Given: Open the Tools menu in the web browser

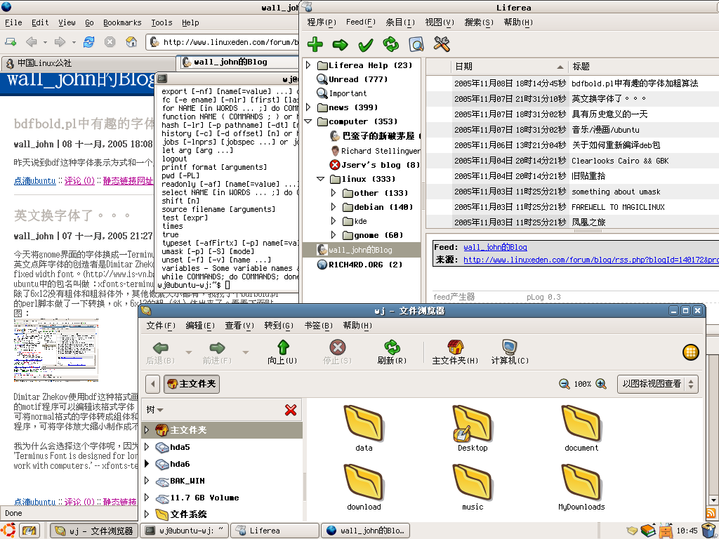Looking at the screenshot, I should point(161,22).
